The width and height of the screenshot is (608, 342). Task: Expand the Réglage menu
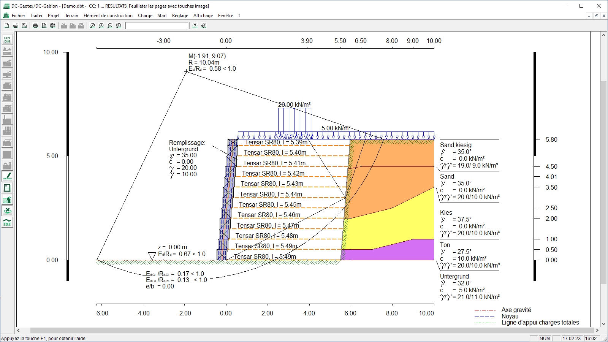click(180, 16)
